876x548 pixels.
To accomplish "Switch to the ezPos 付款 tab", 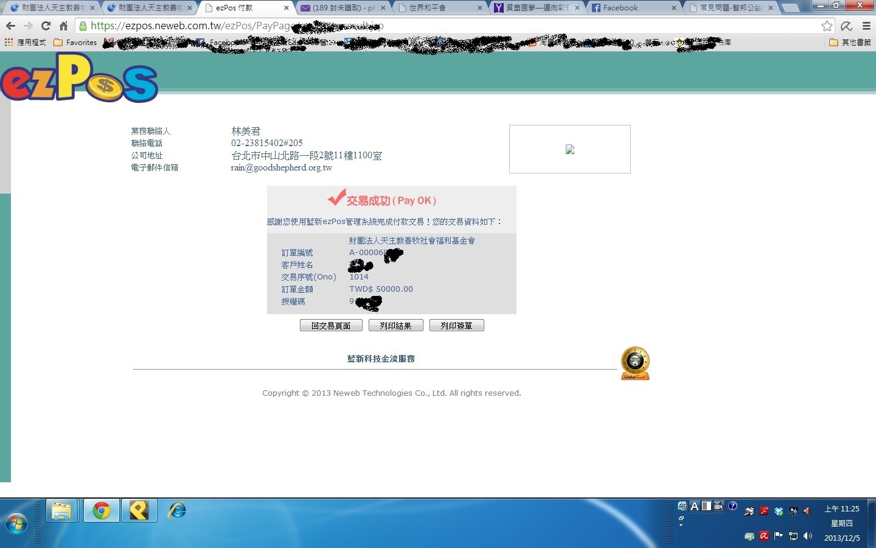I will [x=243, y=8].
